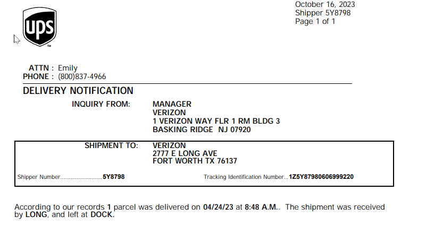
Task: Click the INQUIRY FROM label
Action: (101, 104)
